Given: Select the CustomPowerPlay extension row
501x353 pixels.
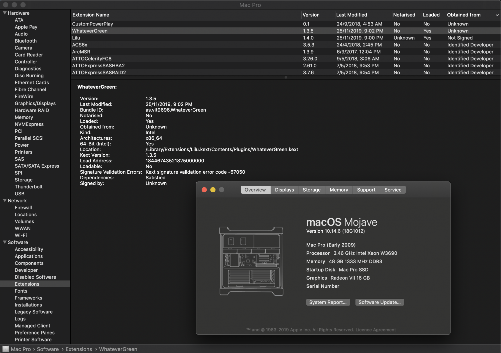Looking at the screenshot, I should click(286, 24).
